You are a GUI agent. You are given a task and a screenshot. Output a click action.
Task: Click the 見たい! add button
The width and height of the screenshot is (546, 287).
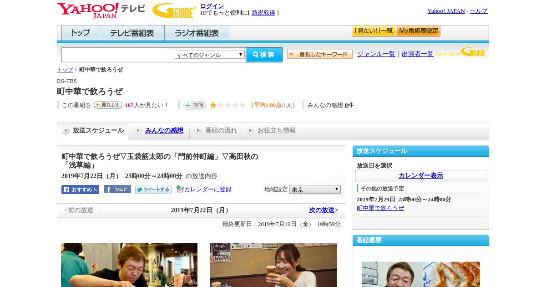pyautogui.click(x=108, y=105)
